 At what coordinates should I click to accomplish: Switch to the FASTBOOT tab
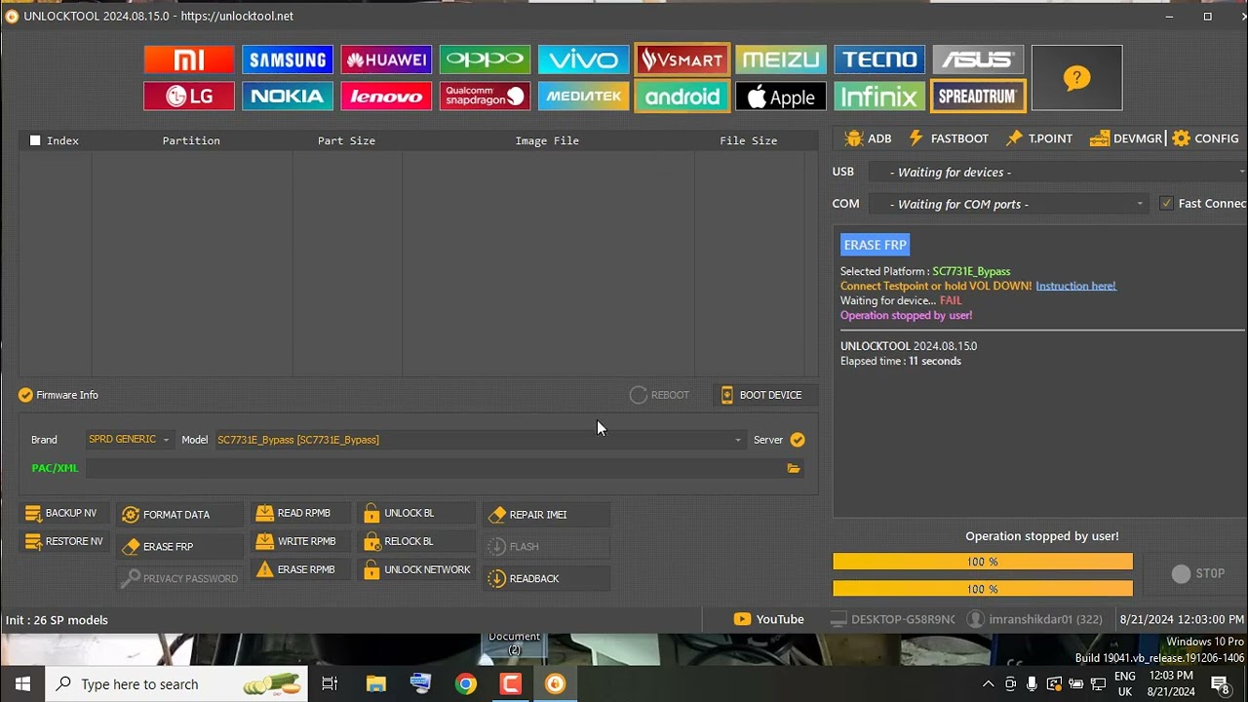point(948,138)
